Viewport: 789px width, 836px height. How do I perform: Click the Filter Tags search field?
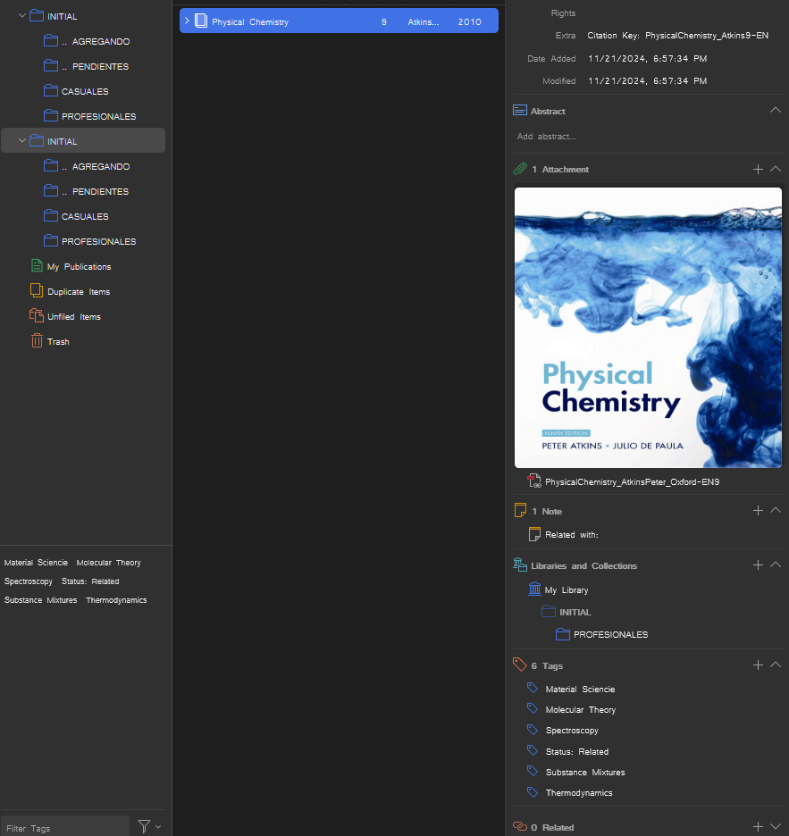tap(65, 827)
